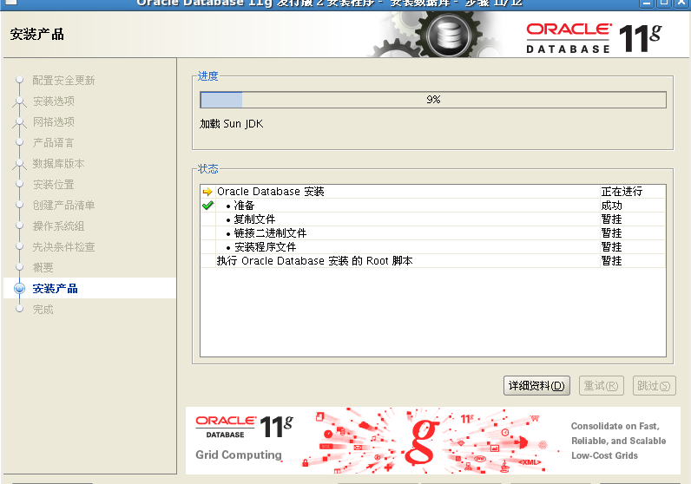The width and height of the screenshot is (691, 484).
Task: Select the 概要 step
Action: [x=43, y=267]
